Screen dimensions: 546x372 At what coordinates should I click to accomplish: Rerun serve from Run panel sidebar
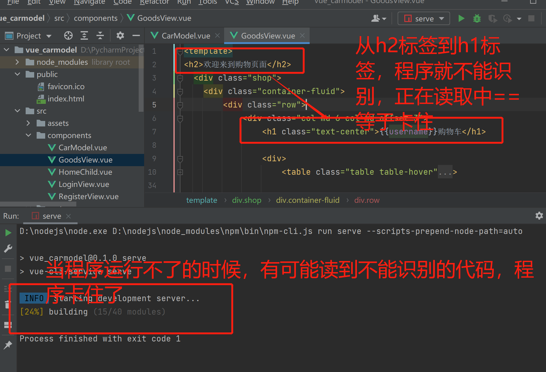click(8, 233)
